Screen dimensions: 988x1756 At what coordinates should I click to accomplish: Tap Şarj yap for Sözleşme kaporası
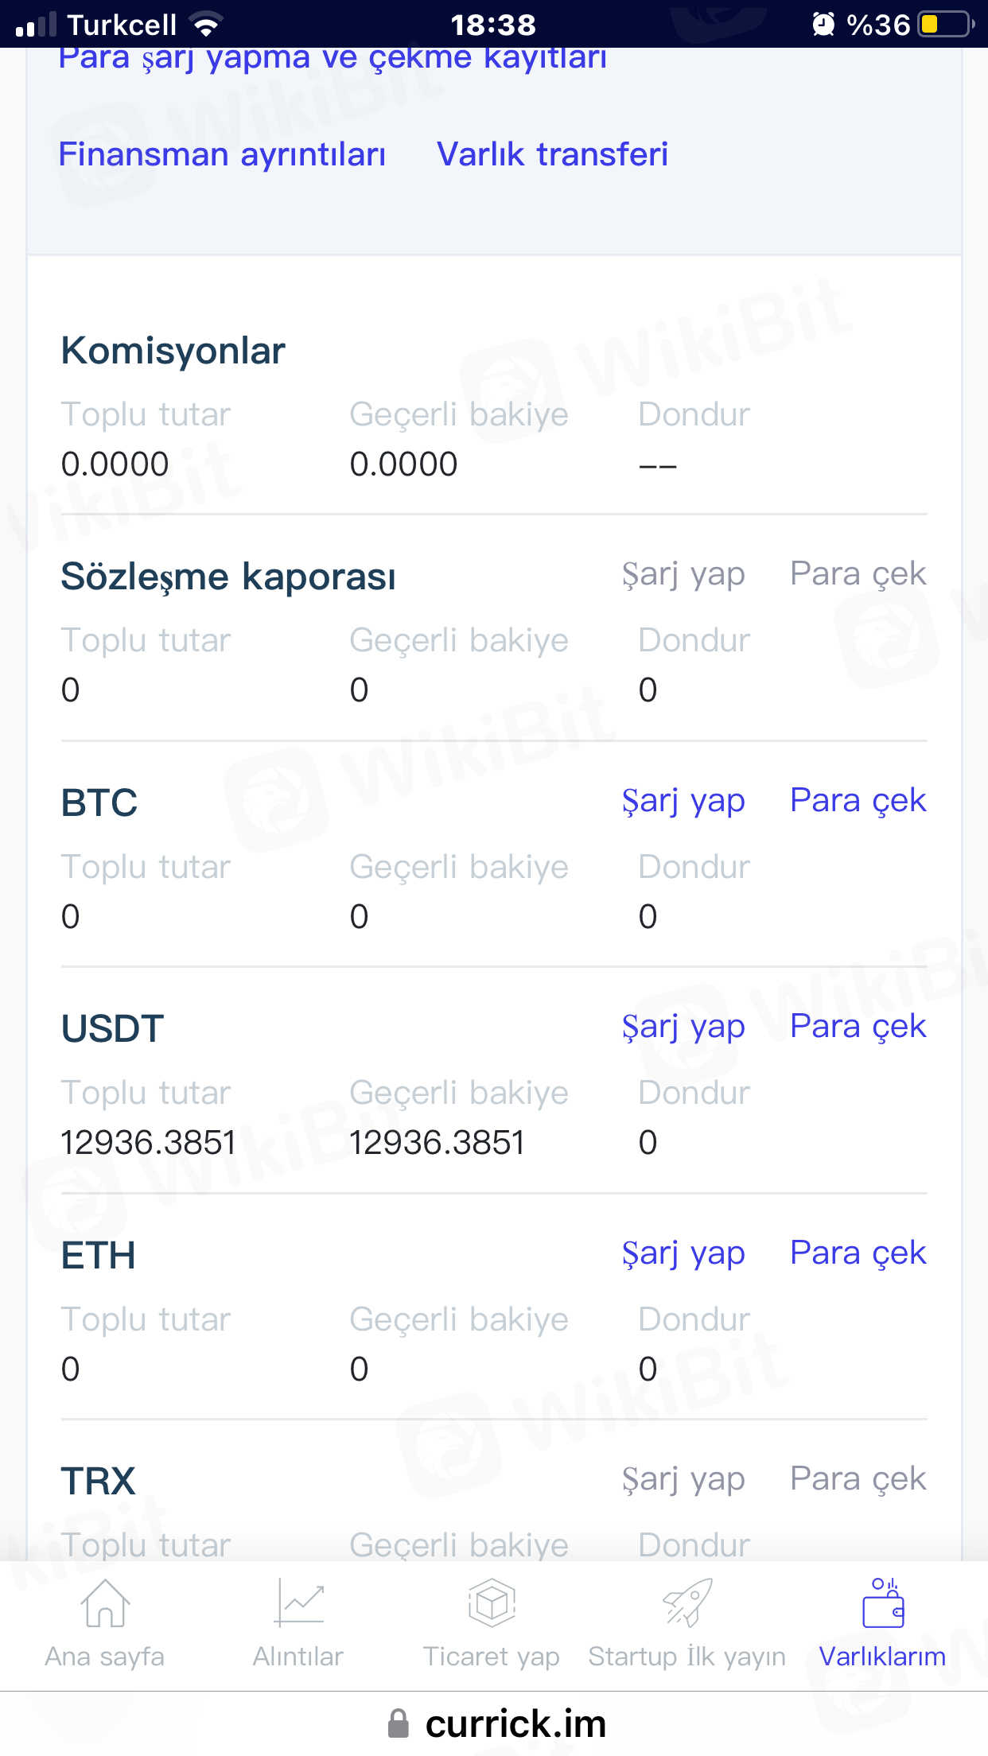(683, 574)
